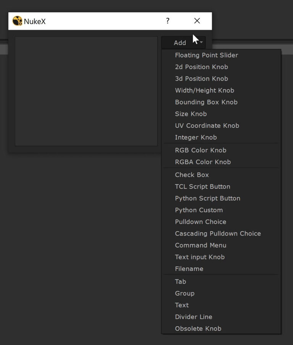Viewport: 293px width, 345px height.
Task: Select Bounding Box Knob from list
Action: pyautogui.click(x=206, y=102)
